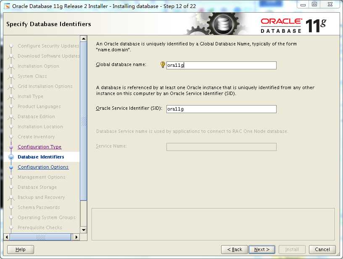Click the 'Oracle Service Identifier (SID):' label
Image resolution: width=343 pixels, height=259 pixels.
[129, 108]
